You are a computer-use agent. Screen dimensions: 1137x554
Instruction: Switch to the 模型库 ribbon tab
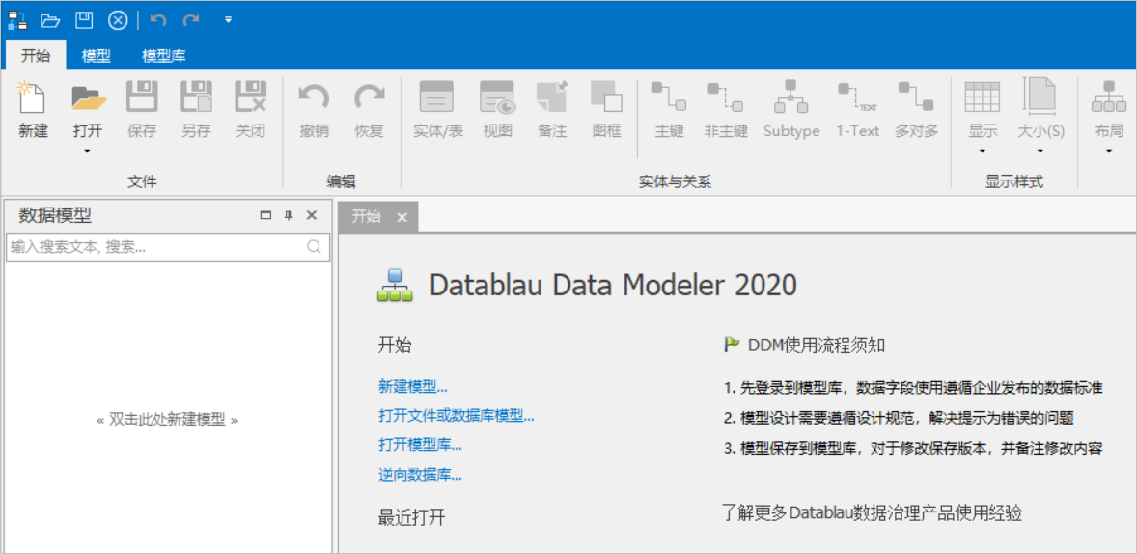(164, 56)
